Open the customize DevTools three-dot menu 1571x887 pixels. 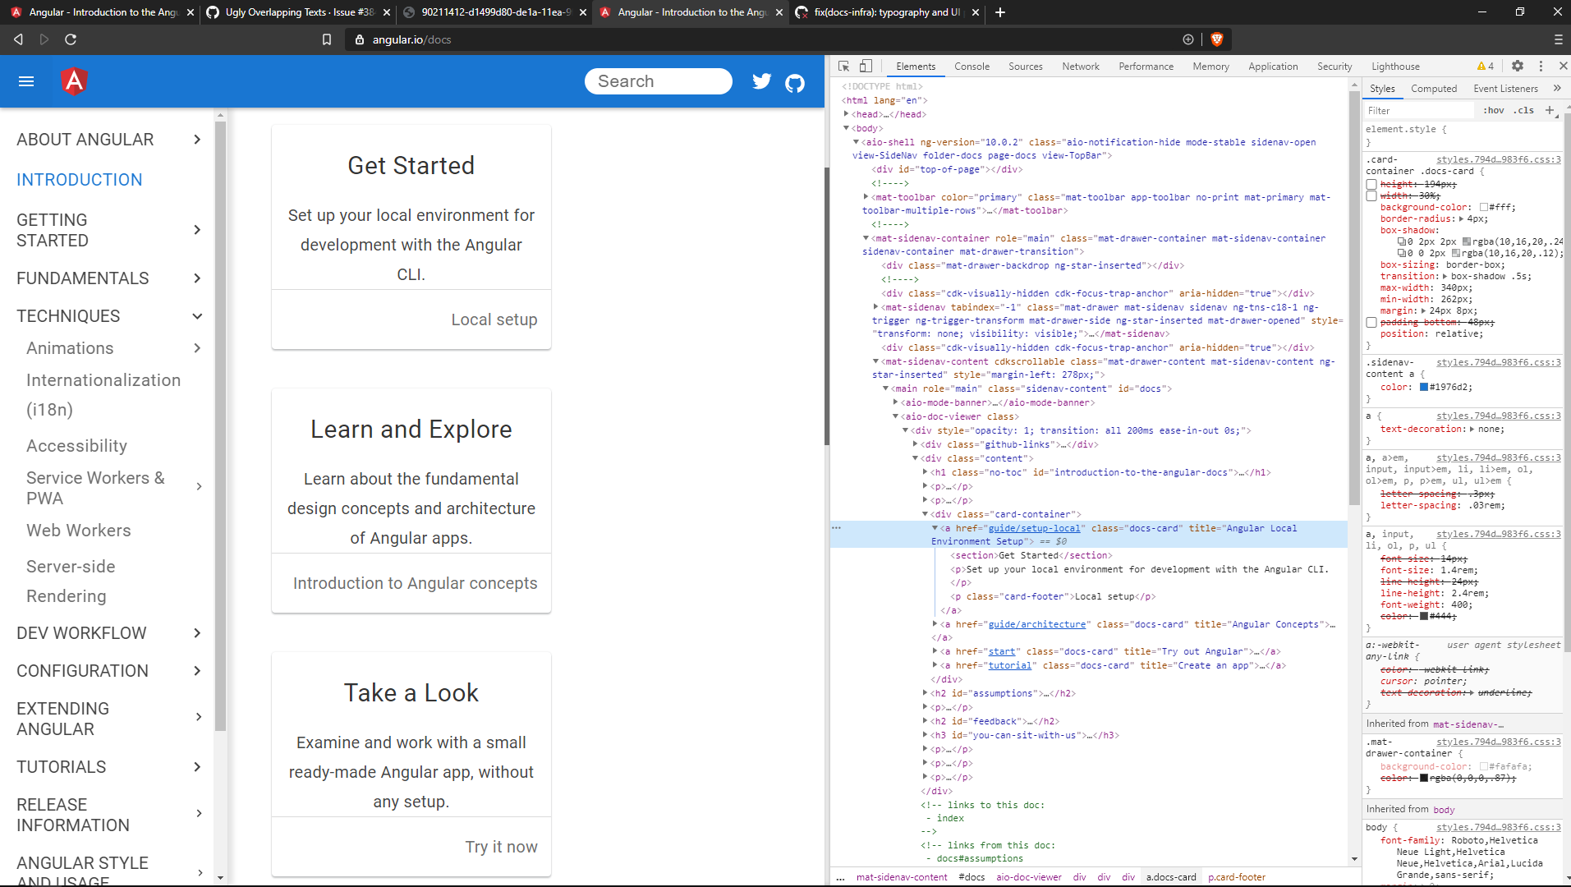pyautogui.click(x=1541, y=66)
